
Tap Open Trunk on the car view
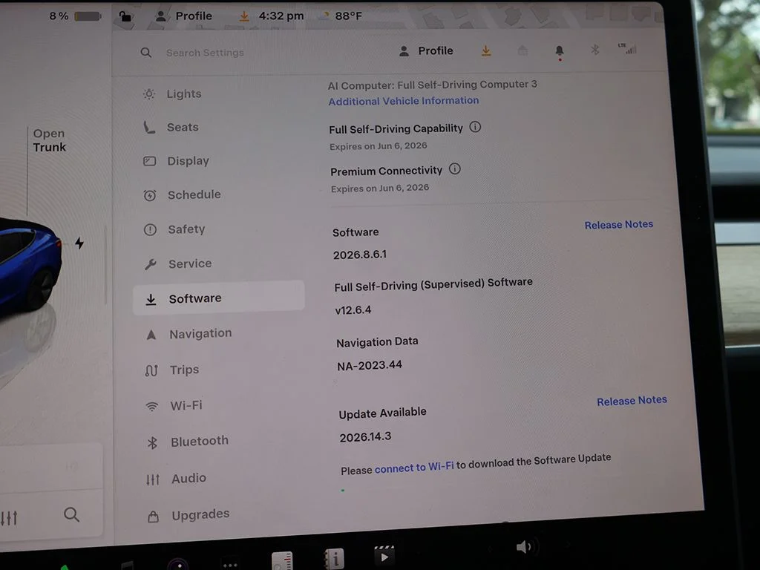(x=49, y=140)
